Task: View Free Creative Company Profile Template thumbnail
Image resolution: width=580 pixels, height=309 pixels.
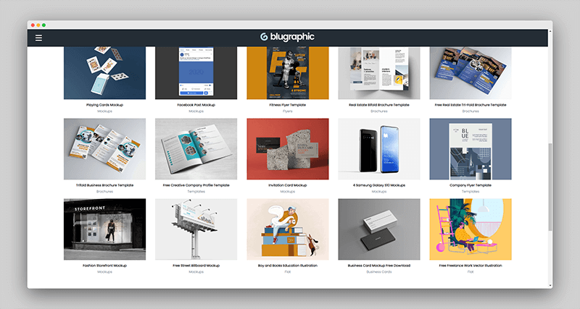Action: tap(196, 149)
